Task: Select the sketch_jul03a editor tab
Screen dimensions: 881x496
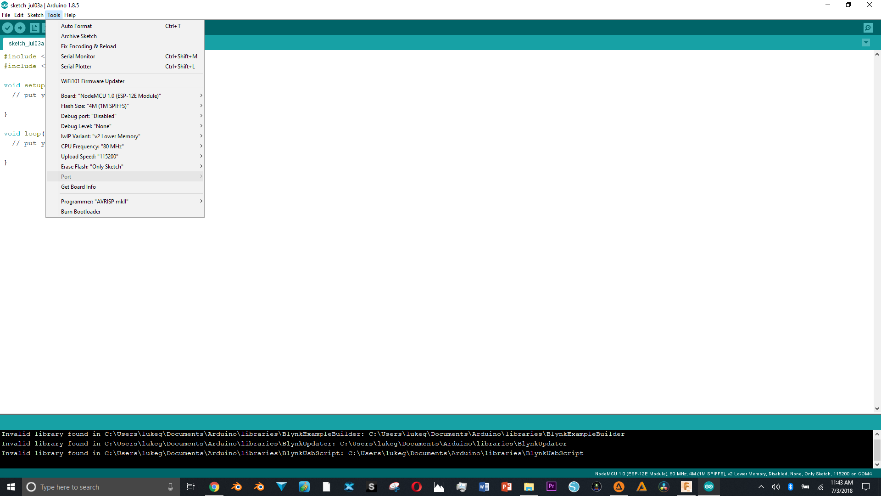Action: pyautogui.click(x=26, y=44)
